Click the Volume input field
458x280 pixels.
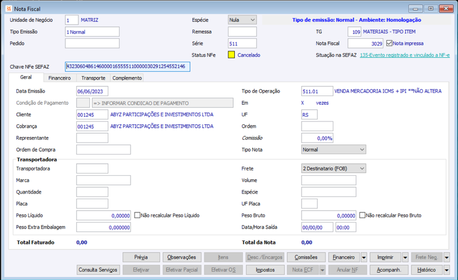point(329,180)
